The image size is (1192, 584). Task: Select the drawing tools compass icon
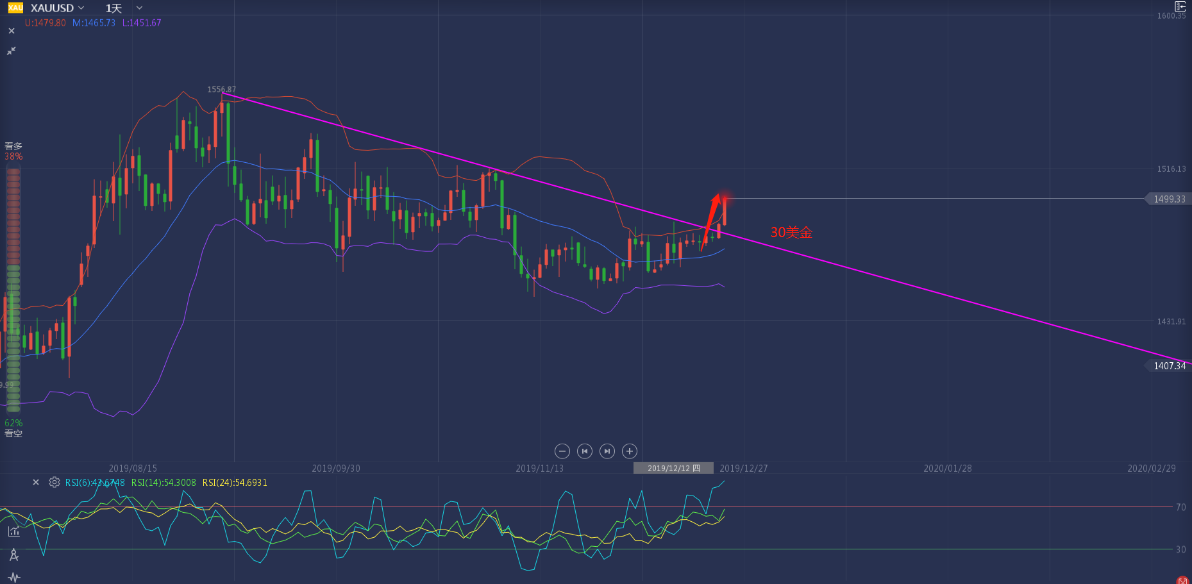coord(13,555)
